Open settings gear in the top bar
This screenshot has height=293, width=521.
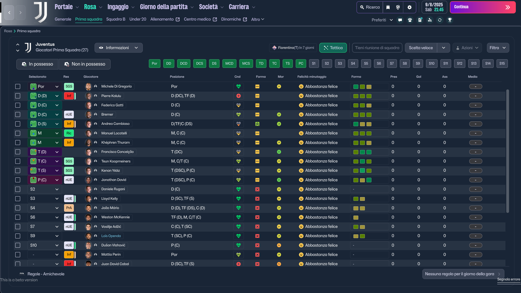click(x=409, y=7)
